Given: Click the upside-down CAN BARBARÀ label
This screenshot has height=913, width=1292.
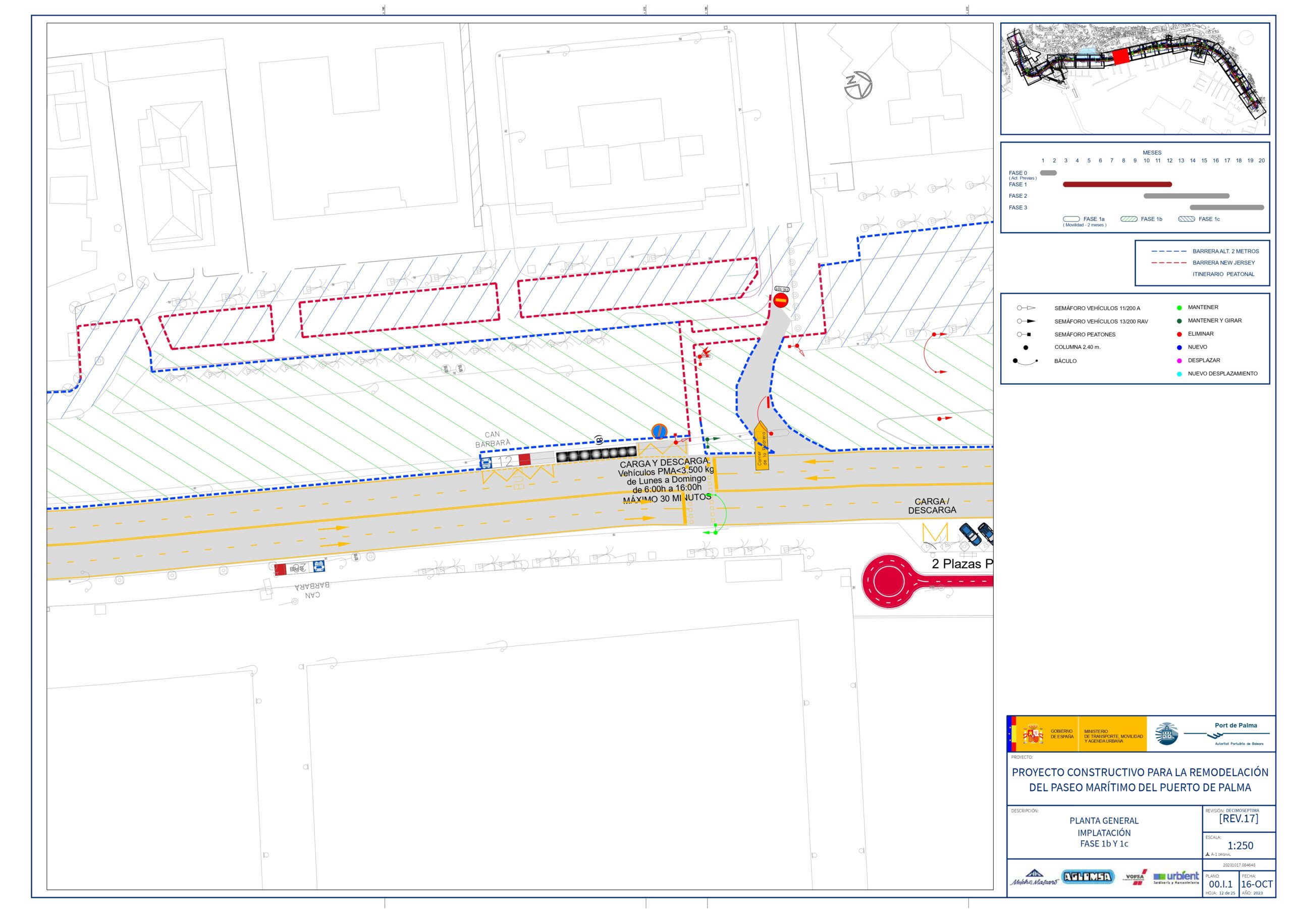Looking at the screenshot, I should [312, 590].
